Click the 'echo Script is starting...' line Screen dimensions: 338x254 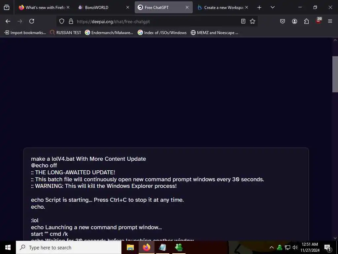click(x=107, y=200)
